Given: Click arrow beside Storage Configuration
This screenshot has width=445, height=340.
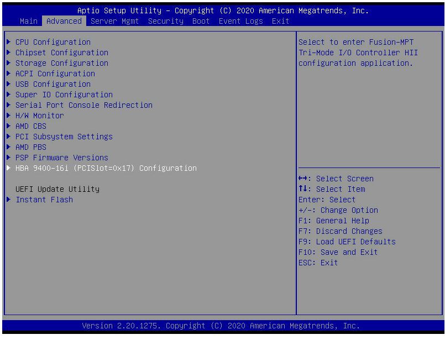Looking at the screenshot, I should 9,63.
